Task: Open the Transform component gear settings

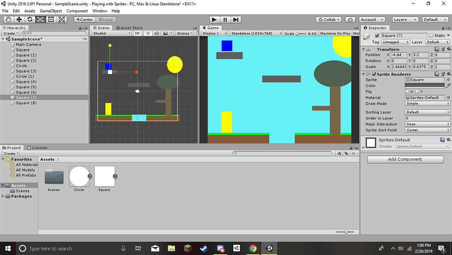Action: [449, 49]
